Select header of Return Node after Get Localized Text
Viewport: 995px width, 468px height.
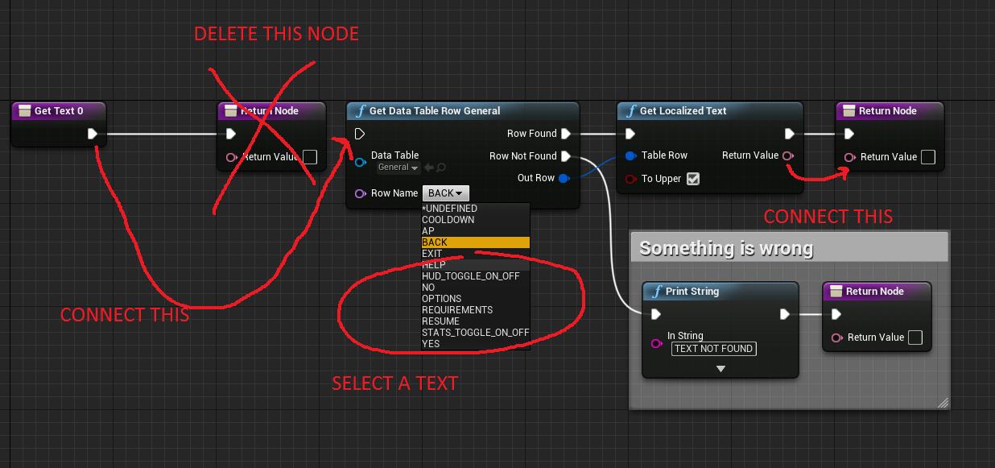point(890,111)
